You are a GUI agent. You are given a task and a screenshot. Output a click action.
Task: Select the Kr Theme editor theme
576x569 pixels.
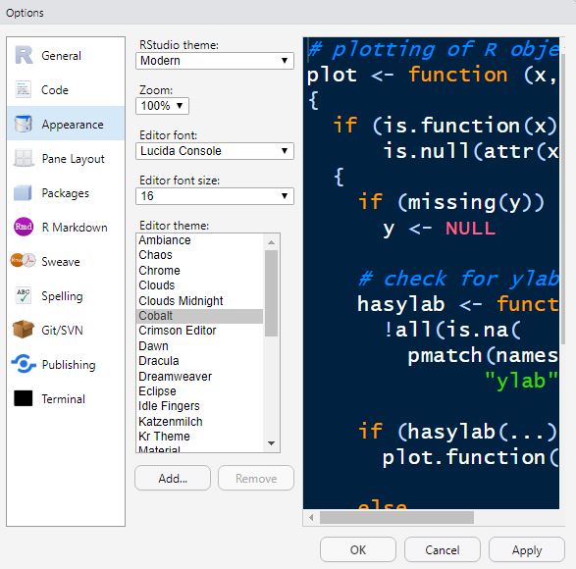click(x=199, y=437)
